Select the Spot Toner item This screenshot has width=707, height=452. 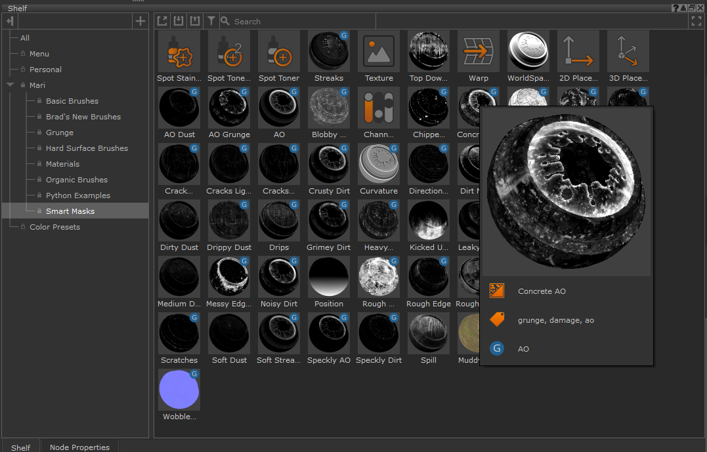coord(279,52)
